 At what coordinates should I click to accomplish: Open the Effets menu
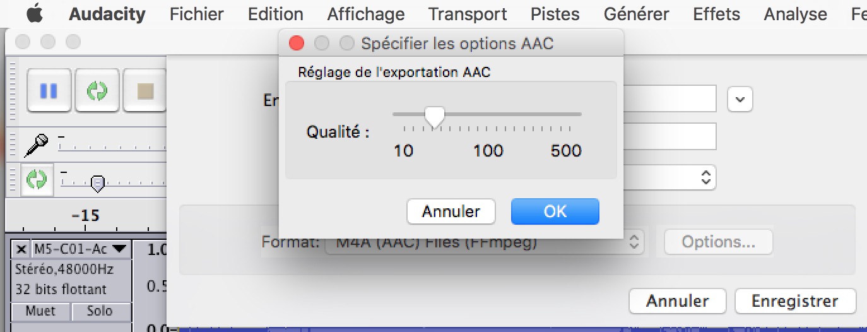click(716, 14)
